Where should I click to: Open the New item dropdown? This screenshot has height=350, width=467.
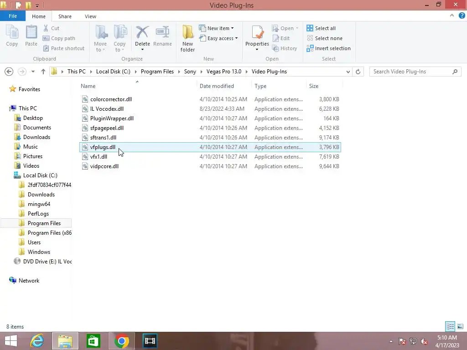pos(217,28)
